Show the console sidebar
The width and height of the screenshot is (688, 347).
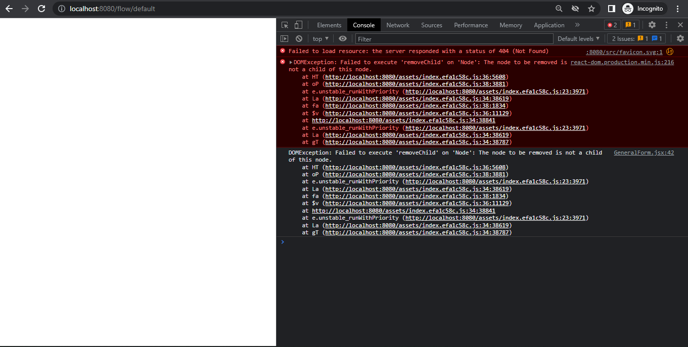[285, 38]
